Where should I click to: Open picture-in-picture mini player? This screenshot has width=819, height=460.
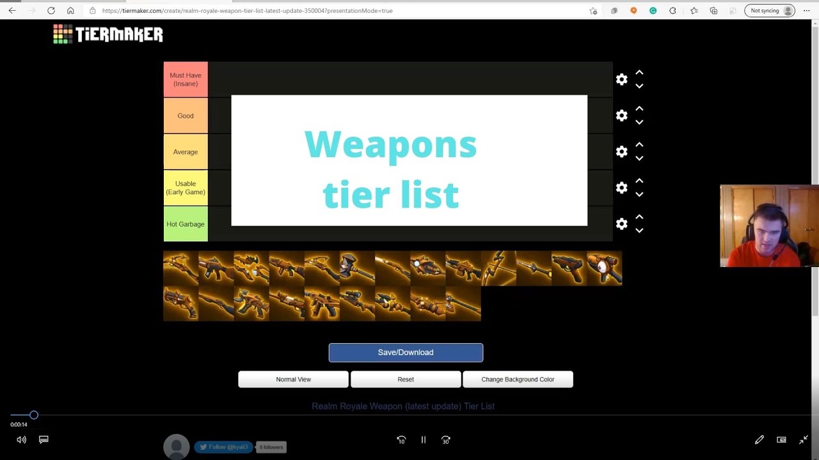tap(781, 440)
